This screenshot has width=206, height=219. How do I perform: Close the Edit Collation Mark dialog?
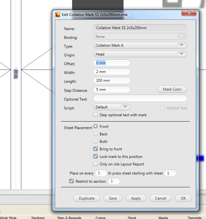click(189, 13)
